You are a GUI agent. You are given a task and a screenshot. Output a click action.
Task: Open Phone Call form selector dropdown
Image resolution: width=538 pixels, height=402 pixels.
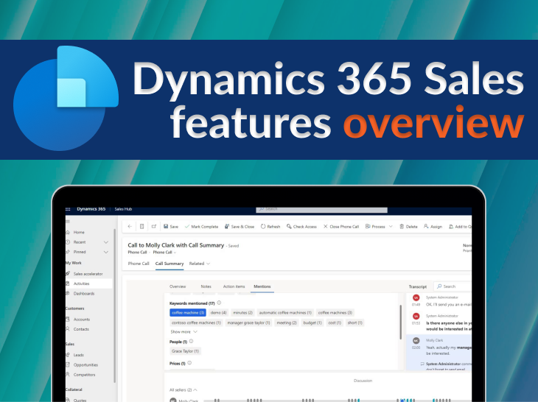164,253
